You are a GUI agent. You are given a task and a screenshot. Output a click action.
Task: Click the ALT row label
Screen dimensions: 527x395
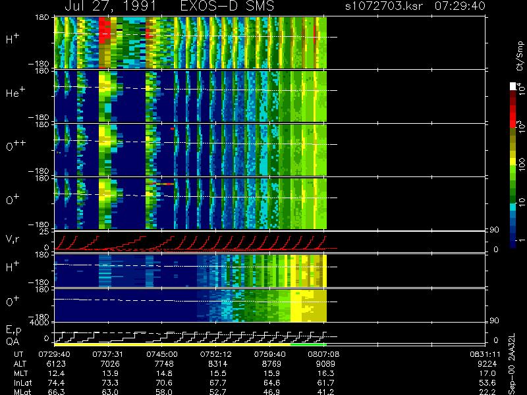click(20, 364)
